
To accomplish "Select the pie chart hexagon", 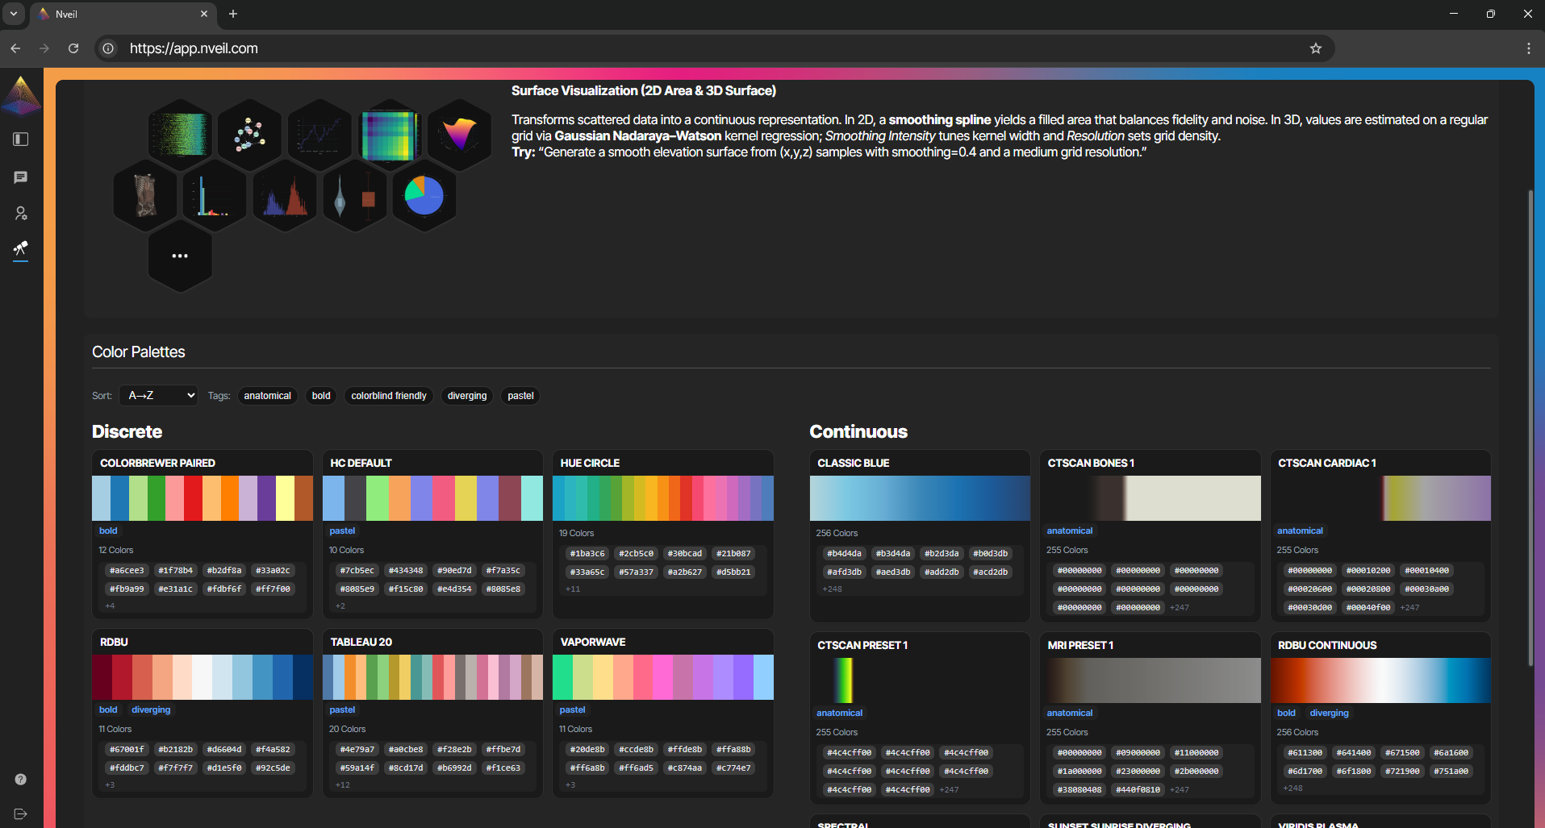I will click(424, 196).
